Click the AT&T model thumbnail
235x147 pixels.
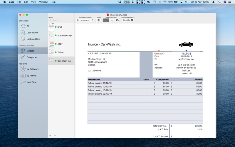[x=51, y=44]
